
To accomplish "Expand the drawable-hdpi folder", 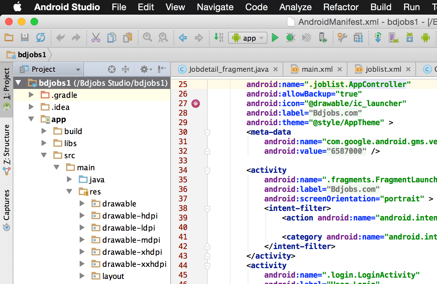I will click(x=82, y=216).
